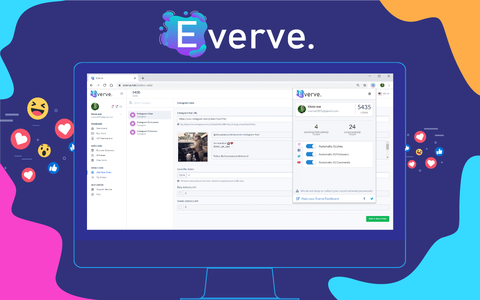Screen dimensions: 480x300
Task: Select Instagram Followers category
Action: coord(150,132)
